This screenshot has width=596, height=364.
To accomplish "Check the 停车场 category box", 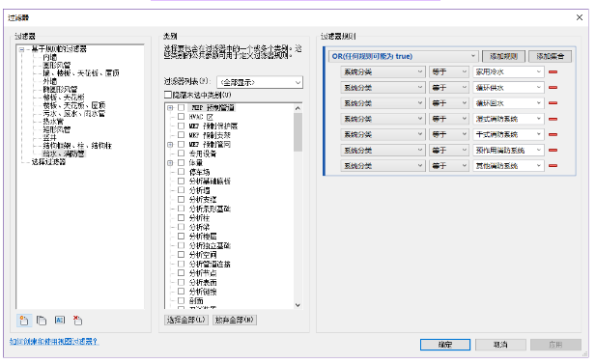I will click(182, 172).
